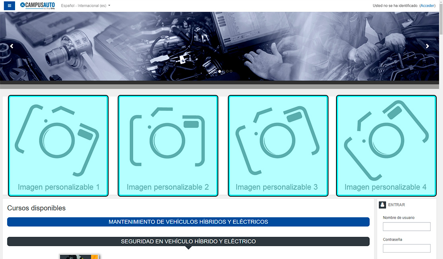The width and height of the screenshot is (443, 259).
Task: Jump to the fourth carousel indicator dot
Action: pos(231,72)
